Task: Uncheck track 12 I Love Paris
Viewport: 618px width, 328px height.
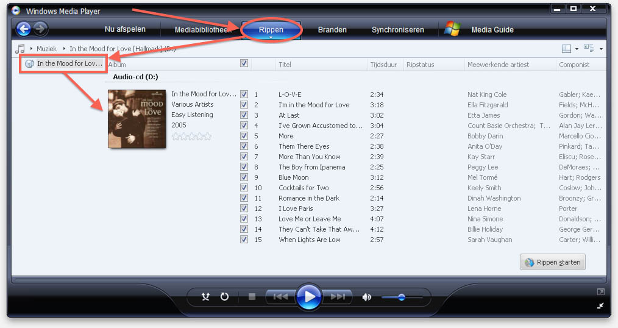Action: pyautogui.click(x=244, y=208)
